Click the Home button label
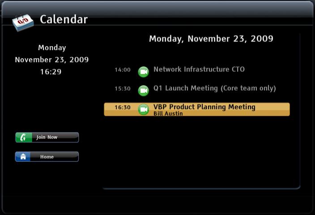Screen dimensions: 315x215 [x=47, y=157]
